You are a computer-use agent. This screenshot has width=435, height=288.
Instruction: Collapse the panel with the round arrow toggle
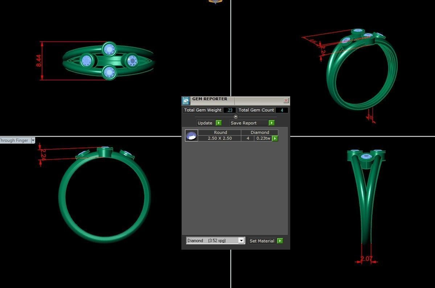[x=236, y=117]
